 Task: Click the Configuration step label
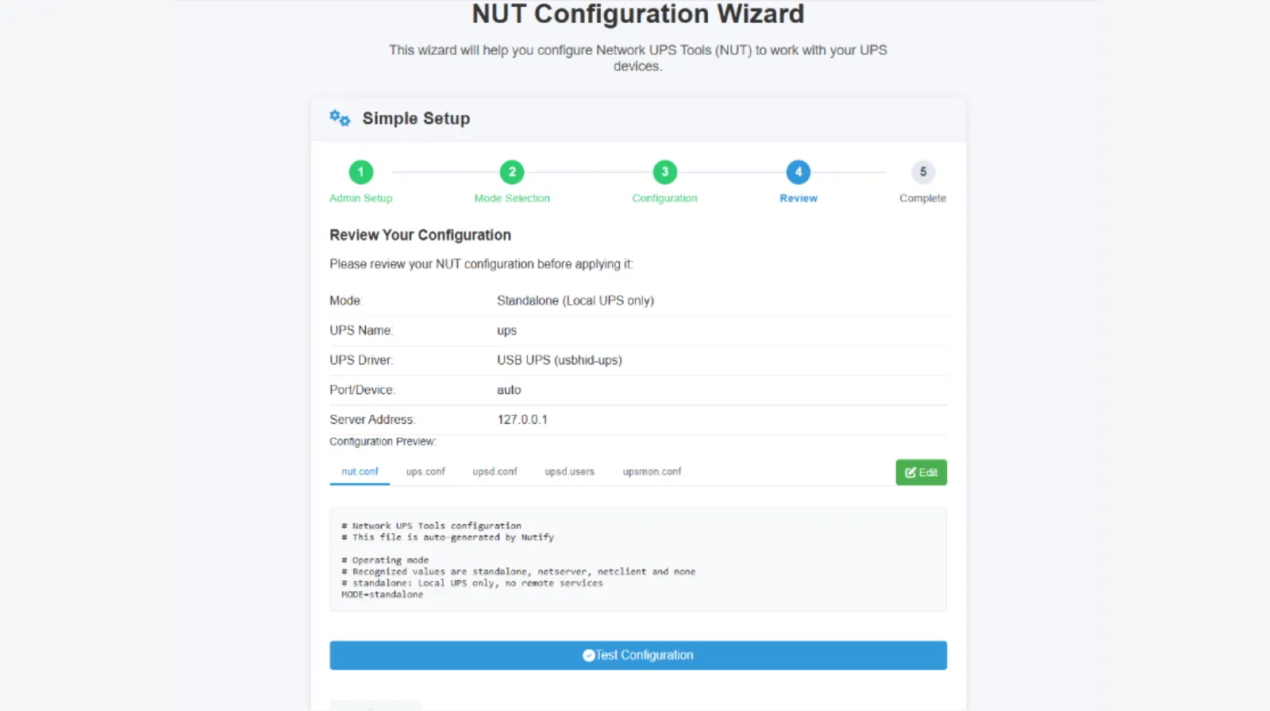[x=664, y=198]
